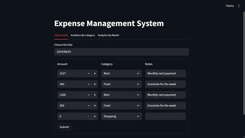Click the empty notes field beside Shopping
This screenshot has width=245, height=138.
coord(165,116)
